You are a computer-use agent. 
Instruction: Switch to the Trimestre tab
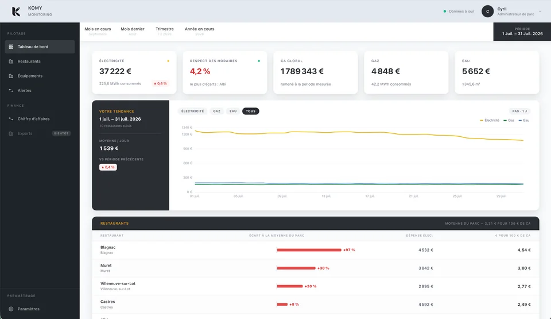[x=165, y=31]
